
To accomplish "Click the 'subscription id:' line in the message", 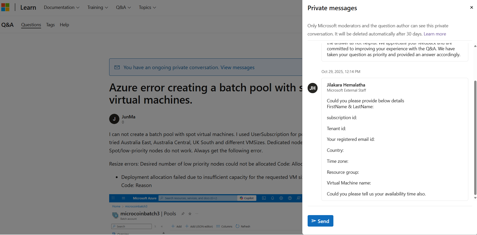I will tap(342, 118).
